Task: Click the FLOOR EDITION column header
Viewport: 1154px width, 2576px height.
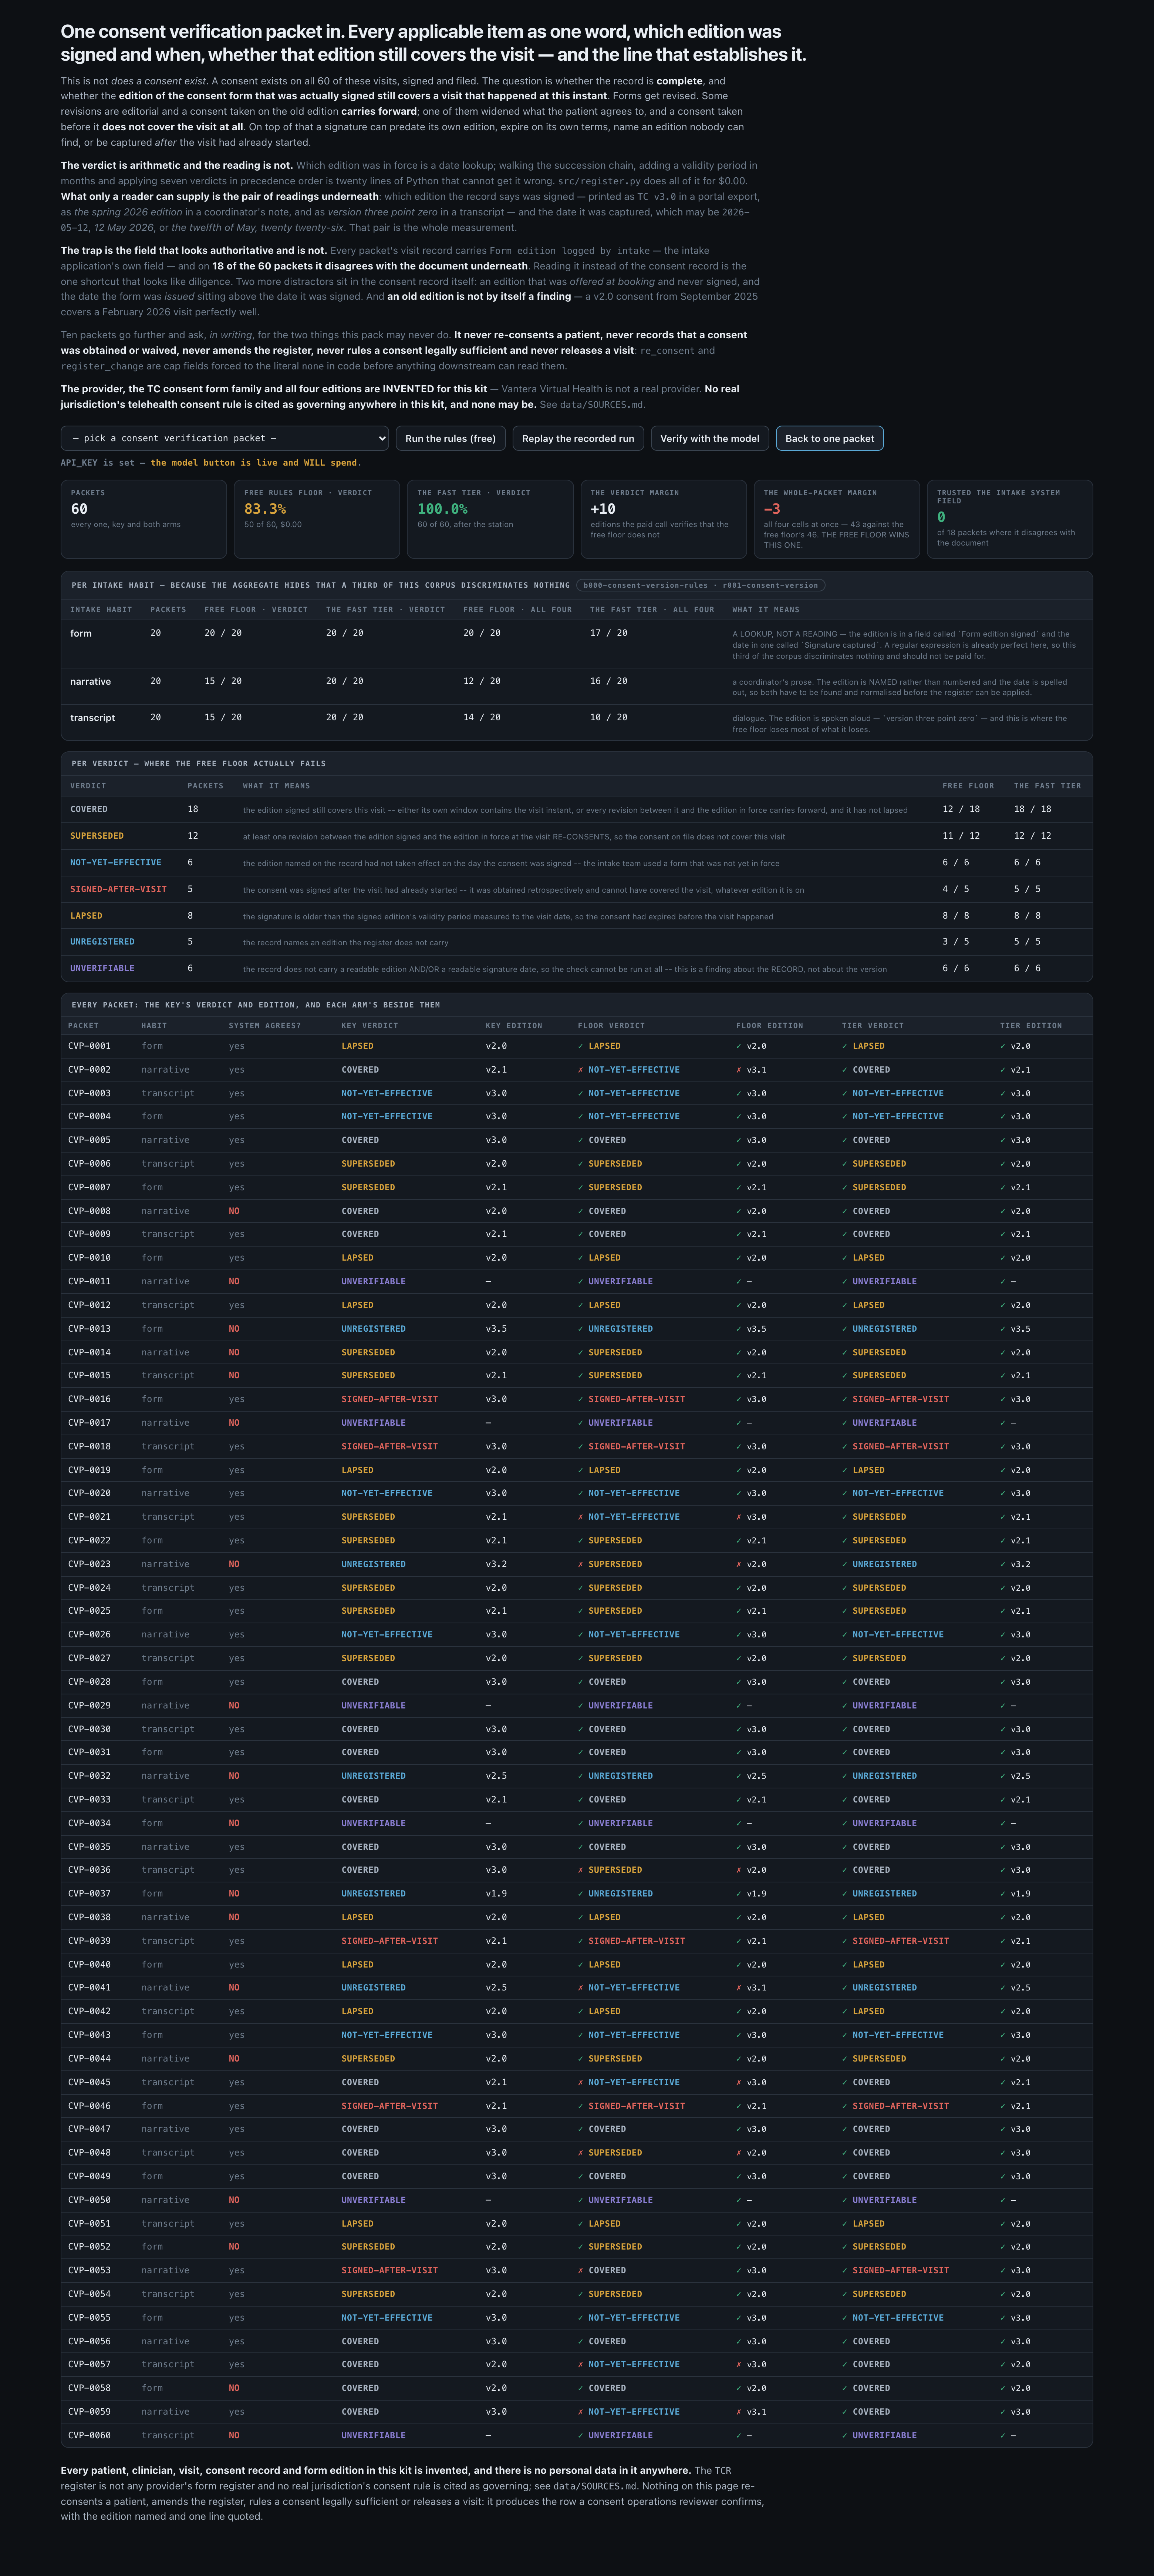Action: coord(770,1026)
